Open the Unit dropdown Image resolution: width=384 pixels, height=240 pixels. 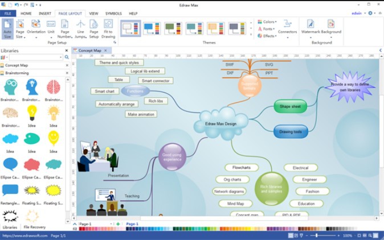(51, 29)
